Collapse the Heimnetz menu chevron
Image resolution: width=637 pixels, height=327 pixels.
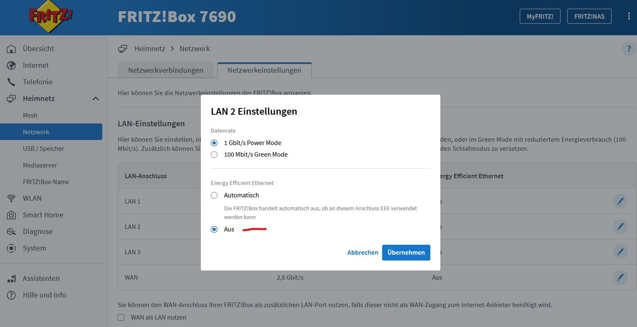(96, 99)
